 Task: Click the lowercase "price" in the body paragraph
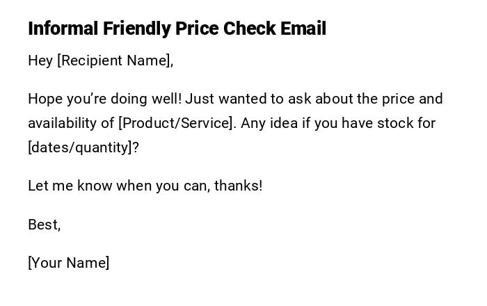pos(399,99)
